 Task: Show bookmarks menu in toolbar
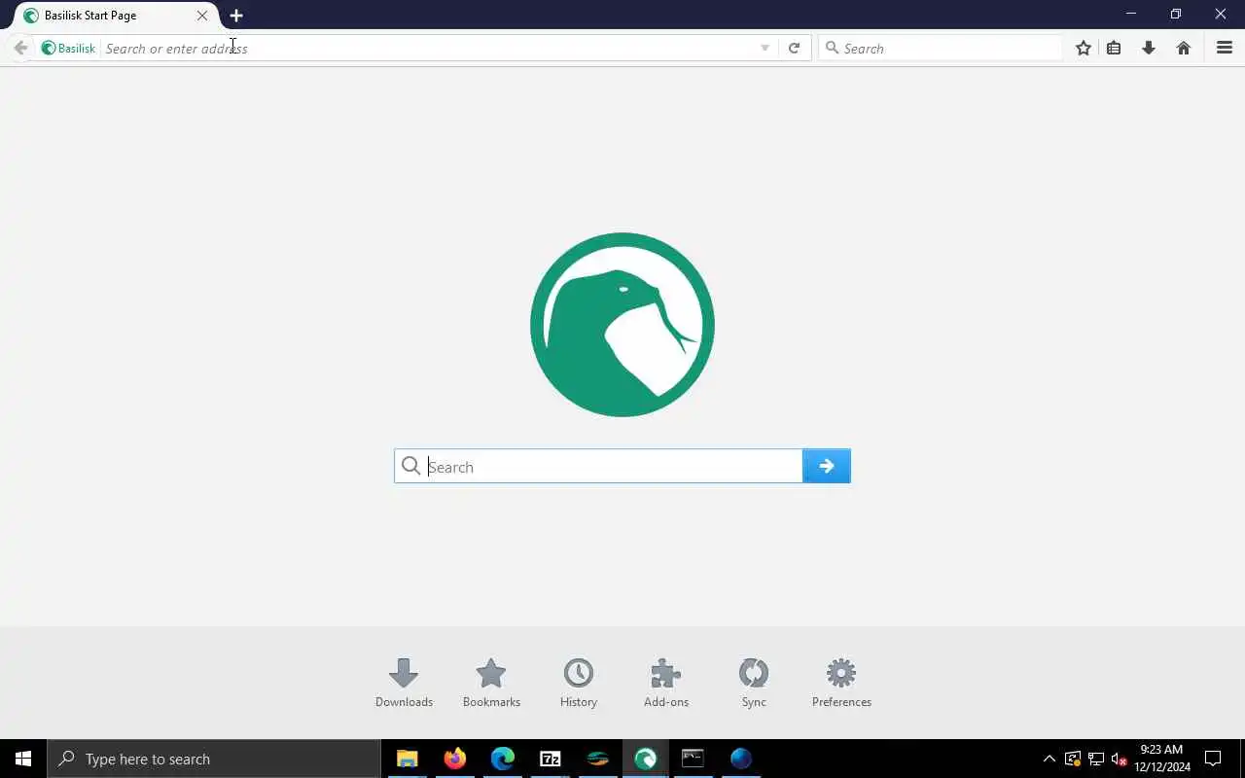click(x=1114, y=48)
